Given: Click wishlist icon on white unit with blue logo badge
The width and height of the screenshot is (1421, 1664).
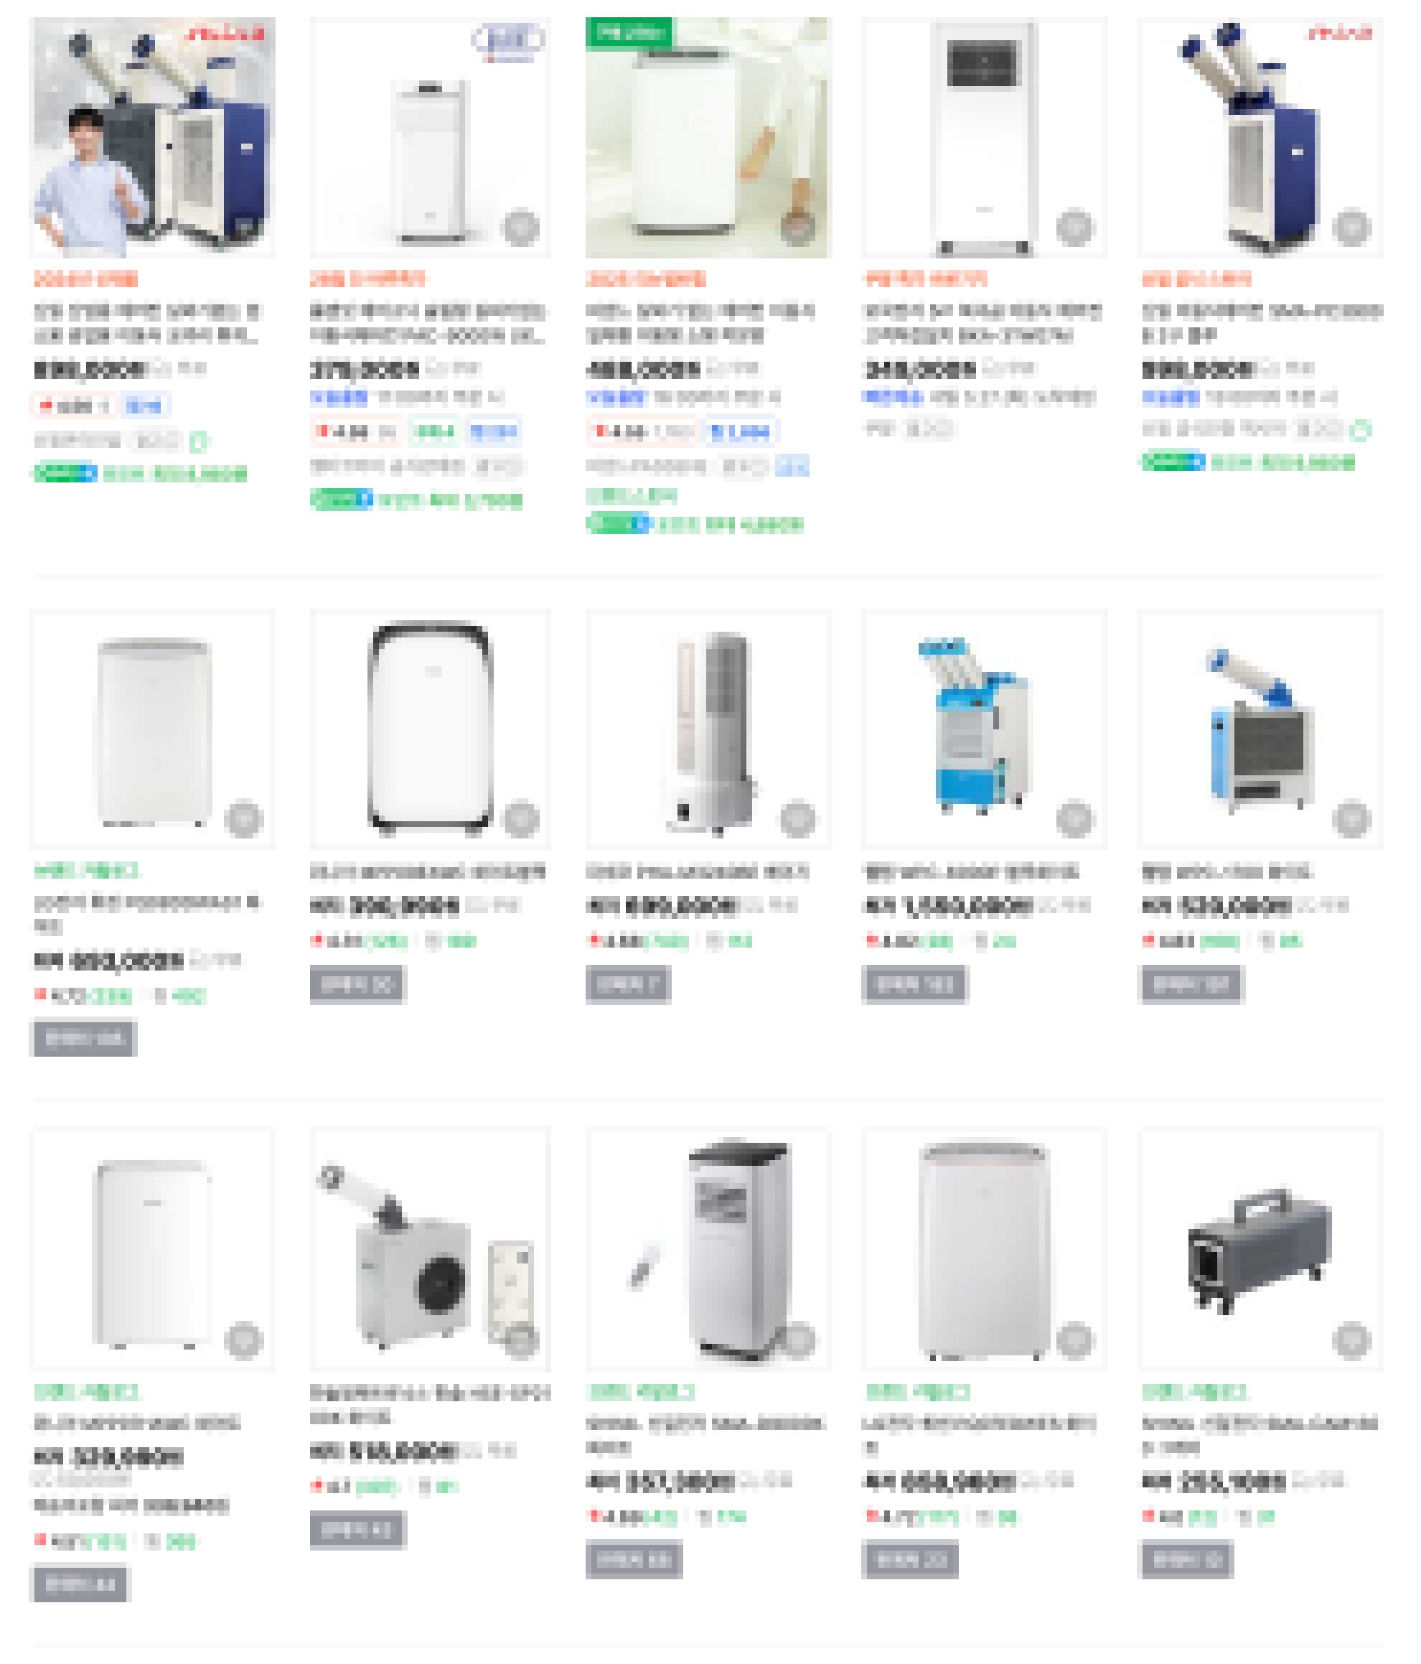Looking at the screenshot, I should tap(520, 228).
